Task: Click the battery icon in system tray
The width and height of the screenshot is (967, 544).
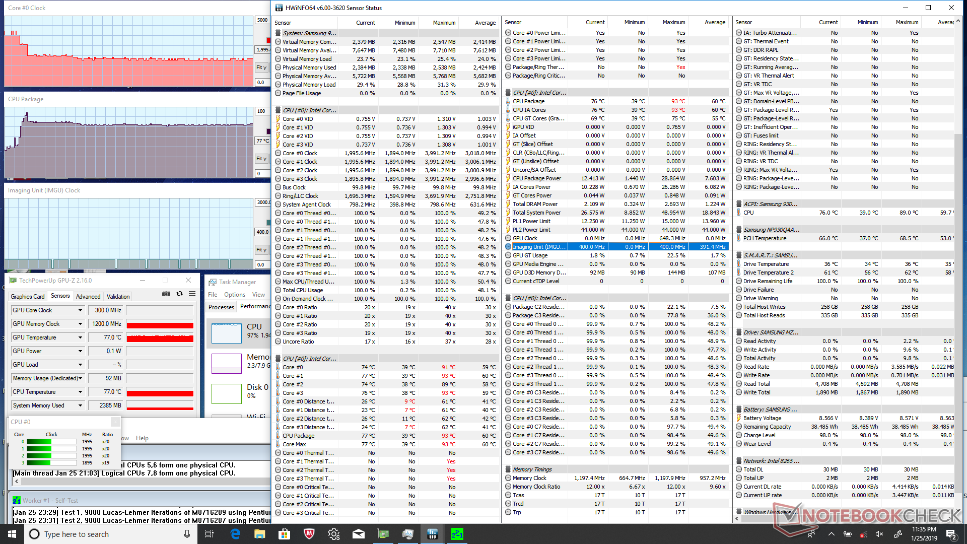Action: click(x=848, y=534)
